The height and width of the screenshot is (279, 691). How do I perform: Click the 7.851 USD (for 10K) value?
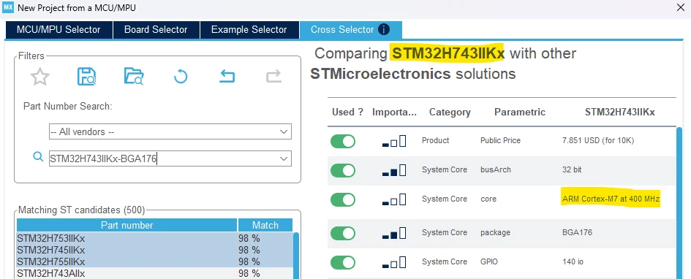[x=598, y=140]
